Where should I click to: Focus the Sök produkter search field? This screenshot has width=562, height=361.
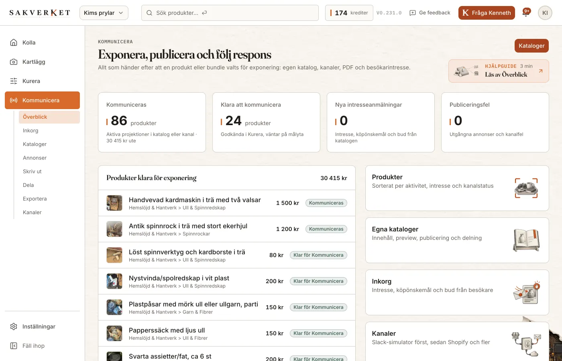(230, 13)
